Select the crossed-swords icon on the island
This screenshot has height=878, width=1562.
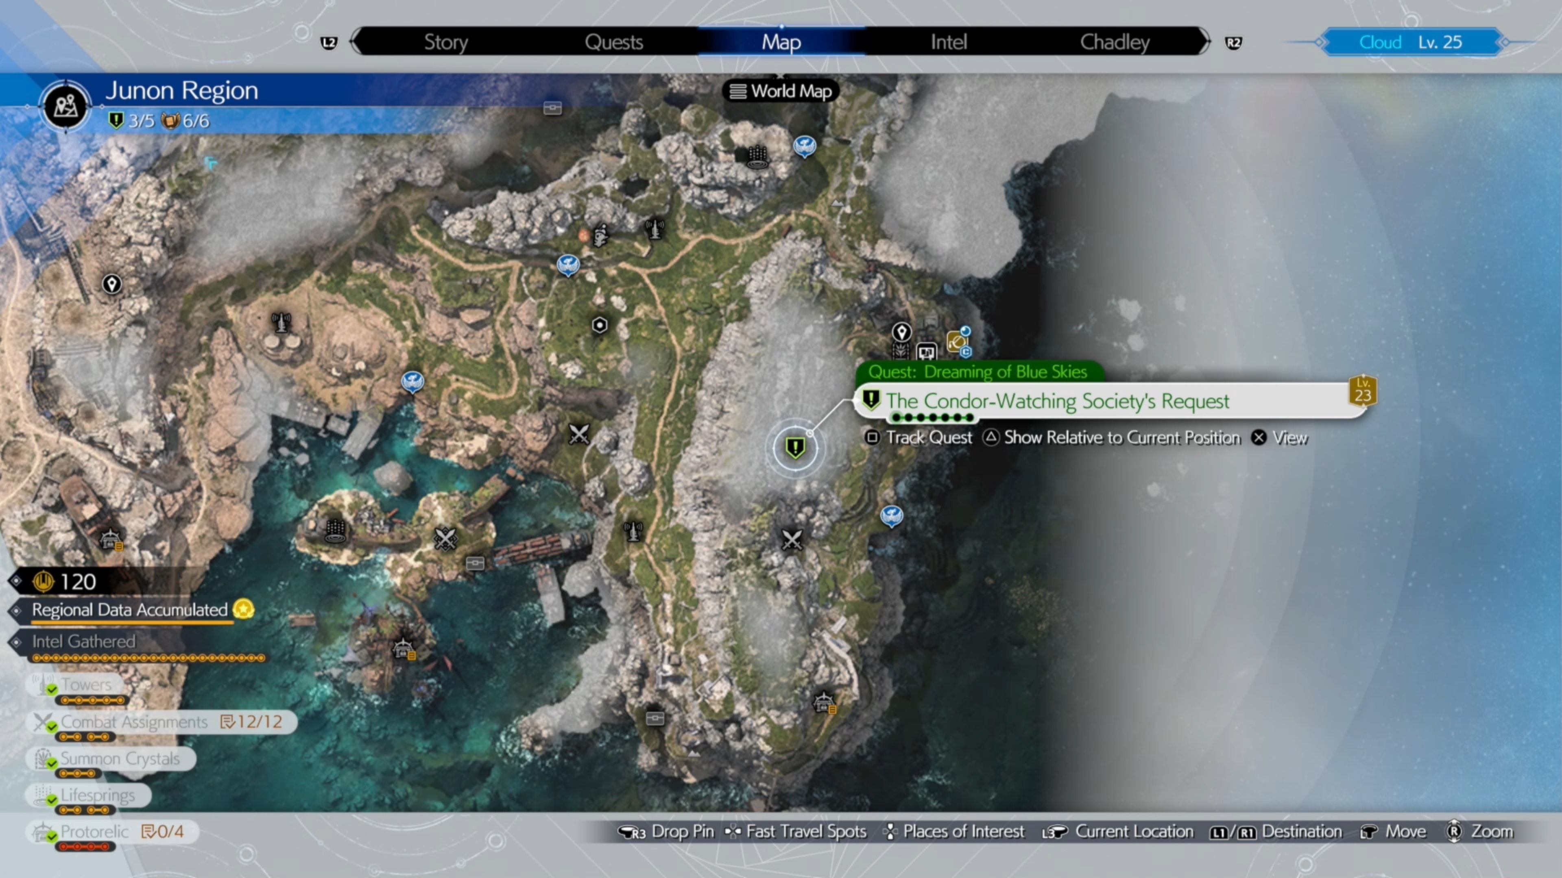[x=445, y=538]
